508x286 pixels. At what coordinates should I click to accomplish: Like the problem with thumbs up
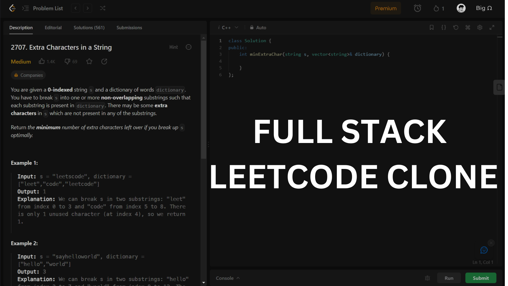pyautogui.click(x=42, y=61)
